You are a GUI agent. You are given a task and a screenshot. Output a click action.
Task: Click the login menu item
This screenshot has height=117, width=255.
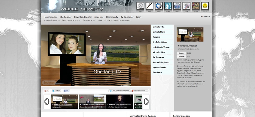point(138,17)
